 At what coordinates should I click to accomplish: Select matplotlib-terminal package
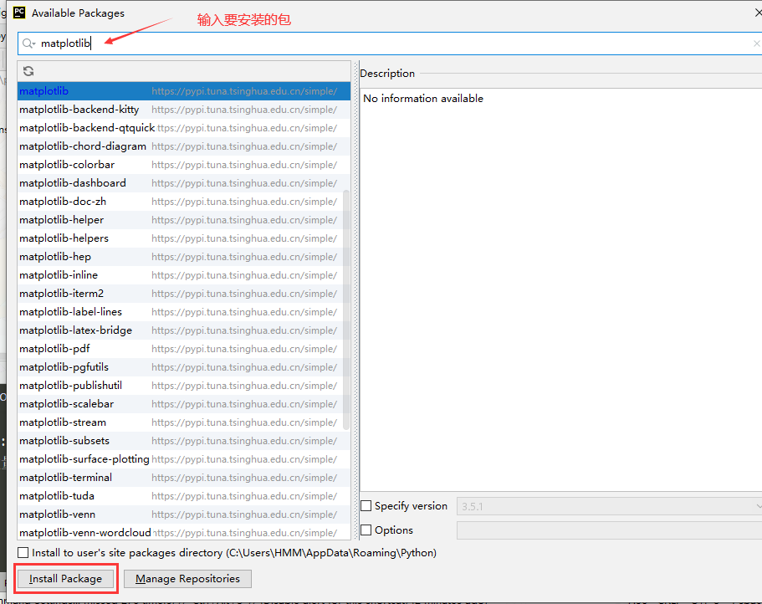point(184,478)
